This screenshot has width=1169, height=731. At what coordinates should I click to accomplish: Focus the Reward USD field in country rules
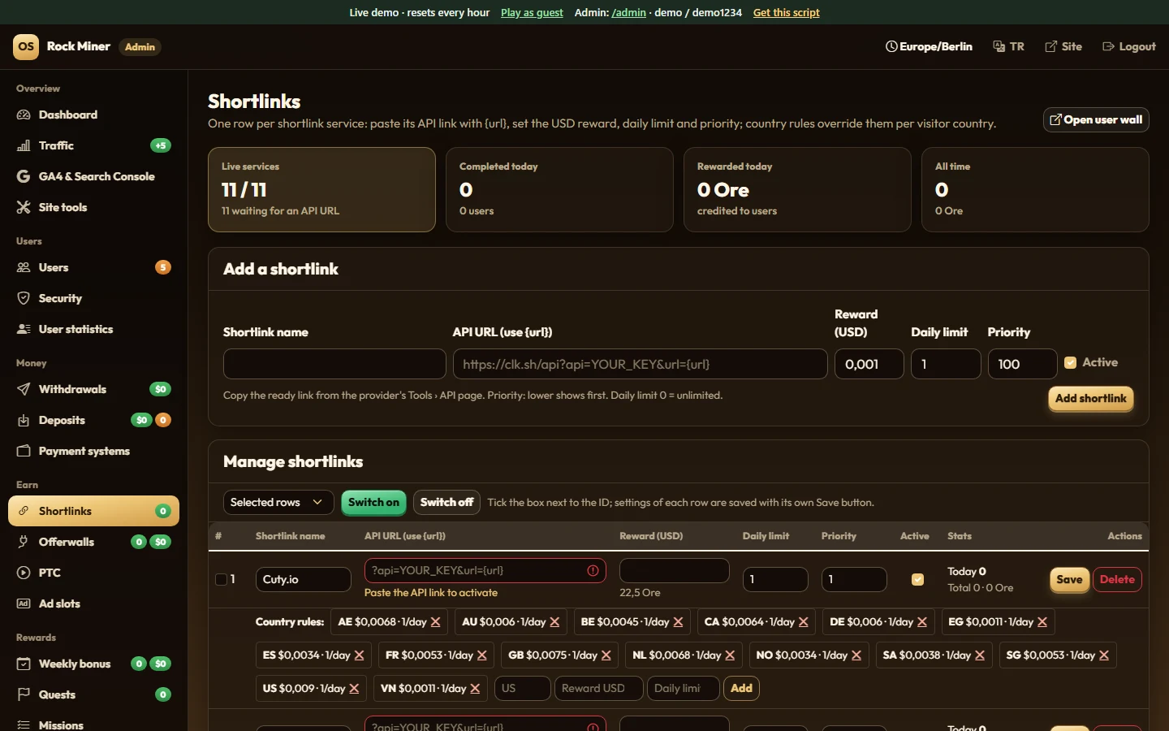point(599,688)
